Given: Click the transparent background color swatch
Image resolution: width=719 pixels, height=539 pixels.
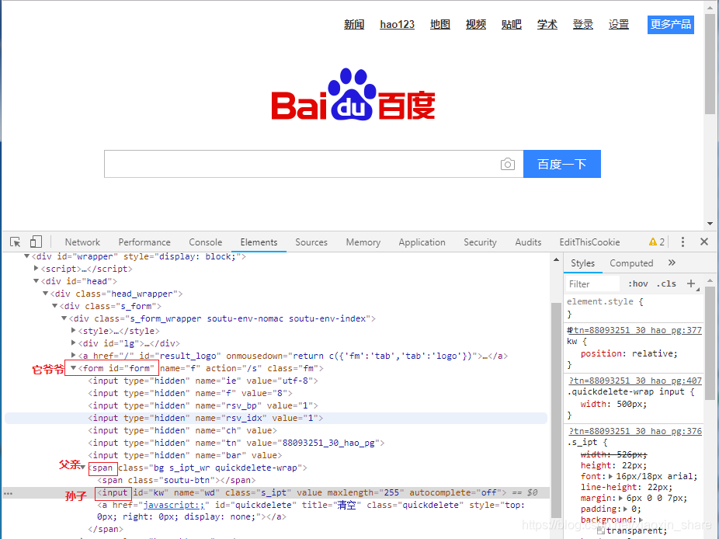Looking at the screenshot, I should (601, 530).
